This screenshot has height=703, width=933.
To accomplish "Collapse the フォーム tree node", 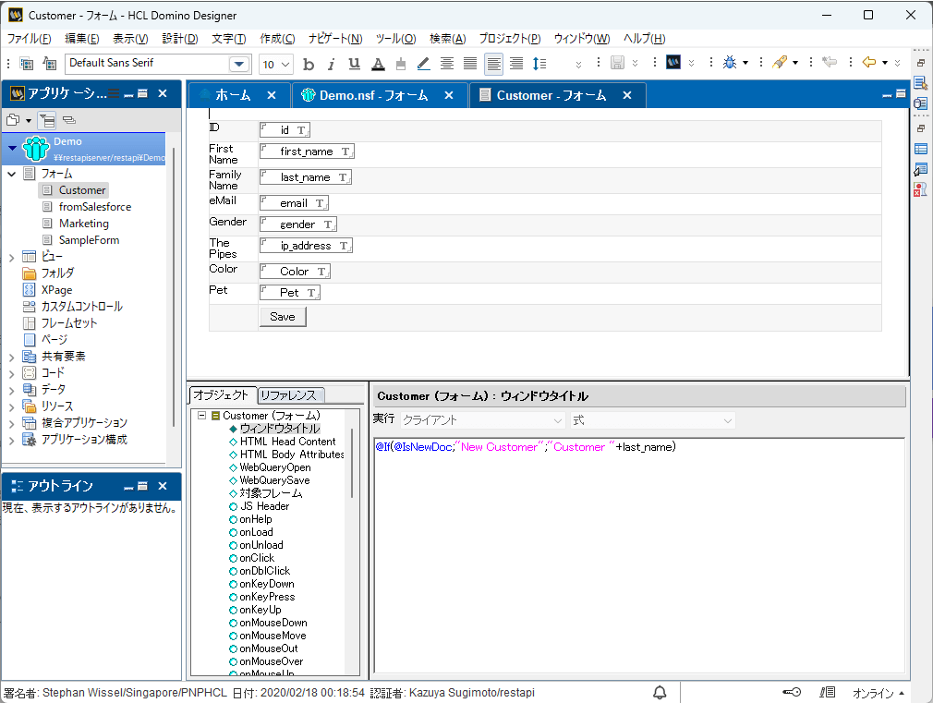I will pos(11,174).
